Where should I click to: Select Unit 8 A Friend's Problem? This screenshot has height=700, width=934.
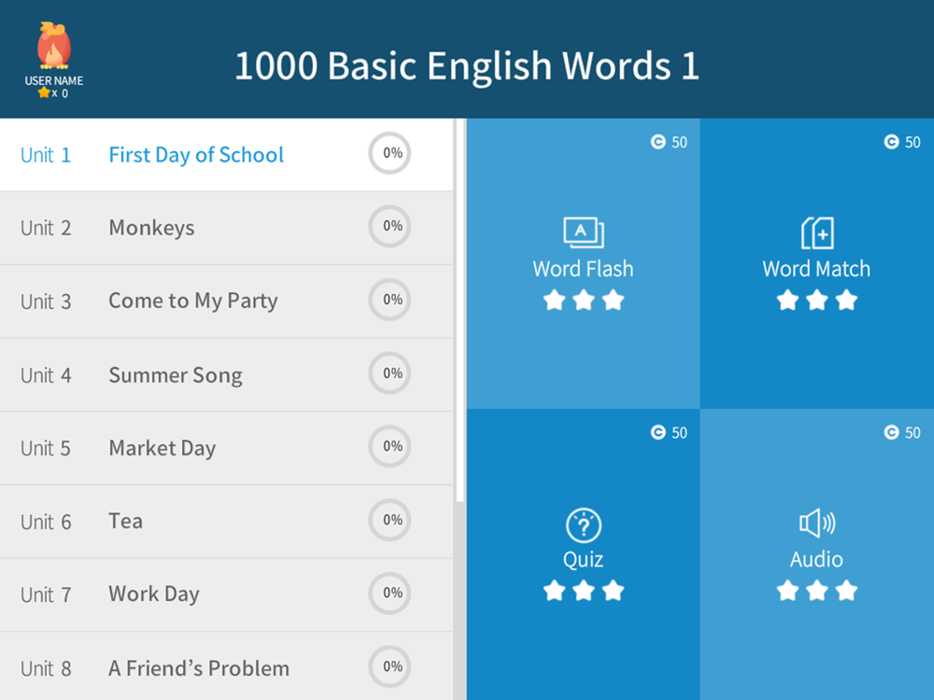click(x=198, y=668)
